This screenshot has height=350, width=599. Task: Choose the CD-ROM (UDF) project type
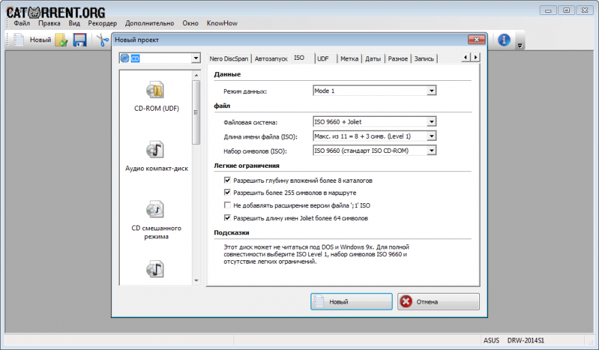click(x=156, y=97)
